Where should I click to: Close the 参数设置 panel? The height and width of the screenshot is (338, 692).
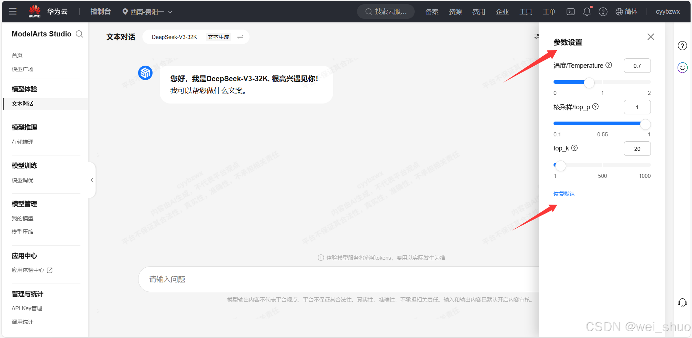651,37
